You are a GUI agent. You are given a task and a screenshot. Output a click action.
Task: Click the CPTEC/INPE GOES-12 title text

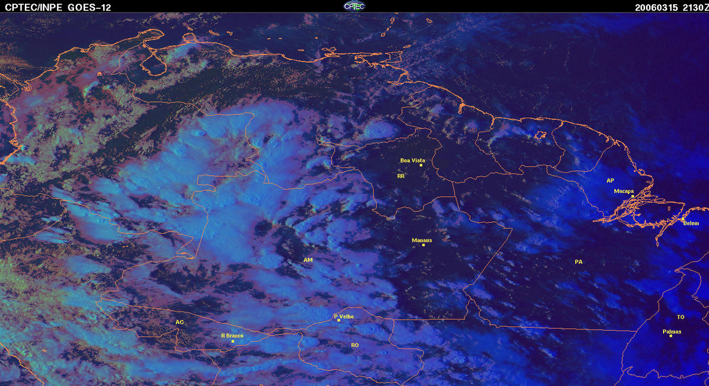point(58,7)
